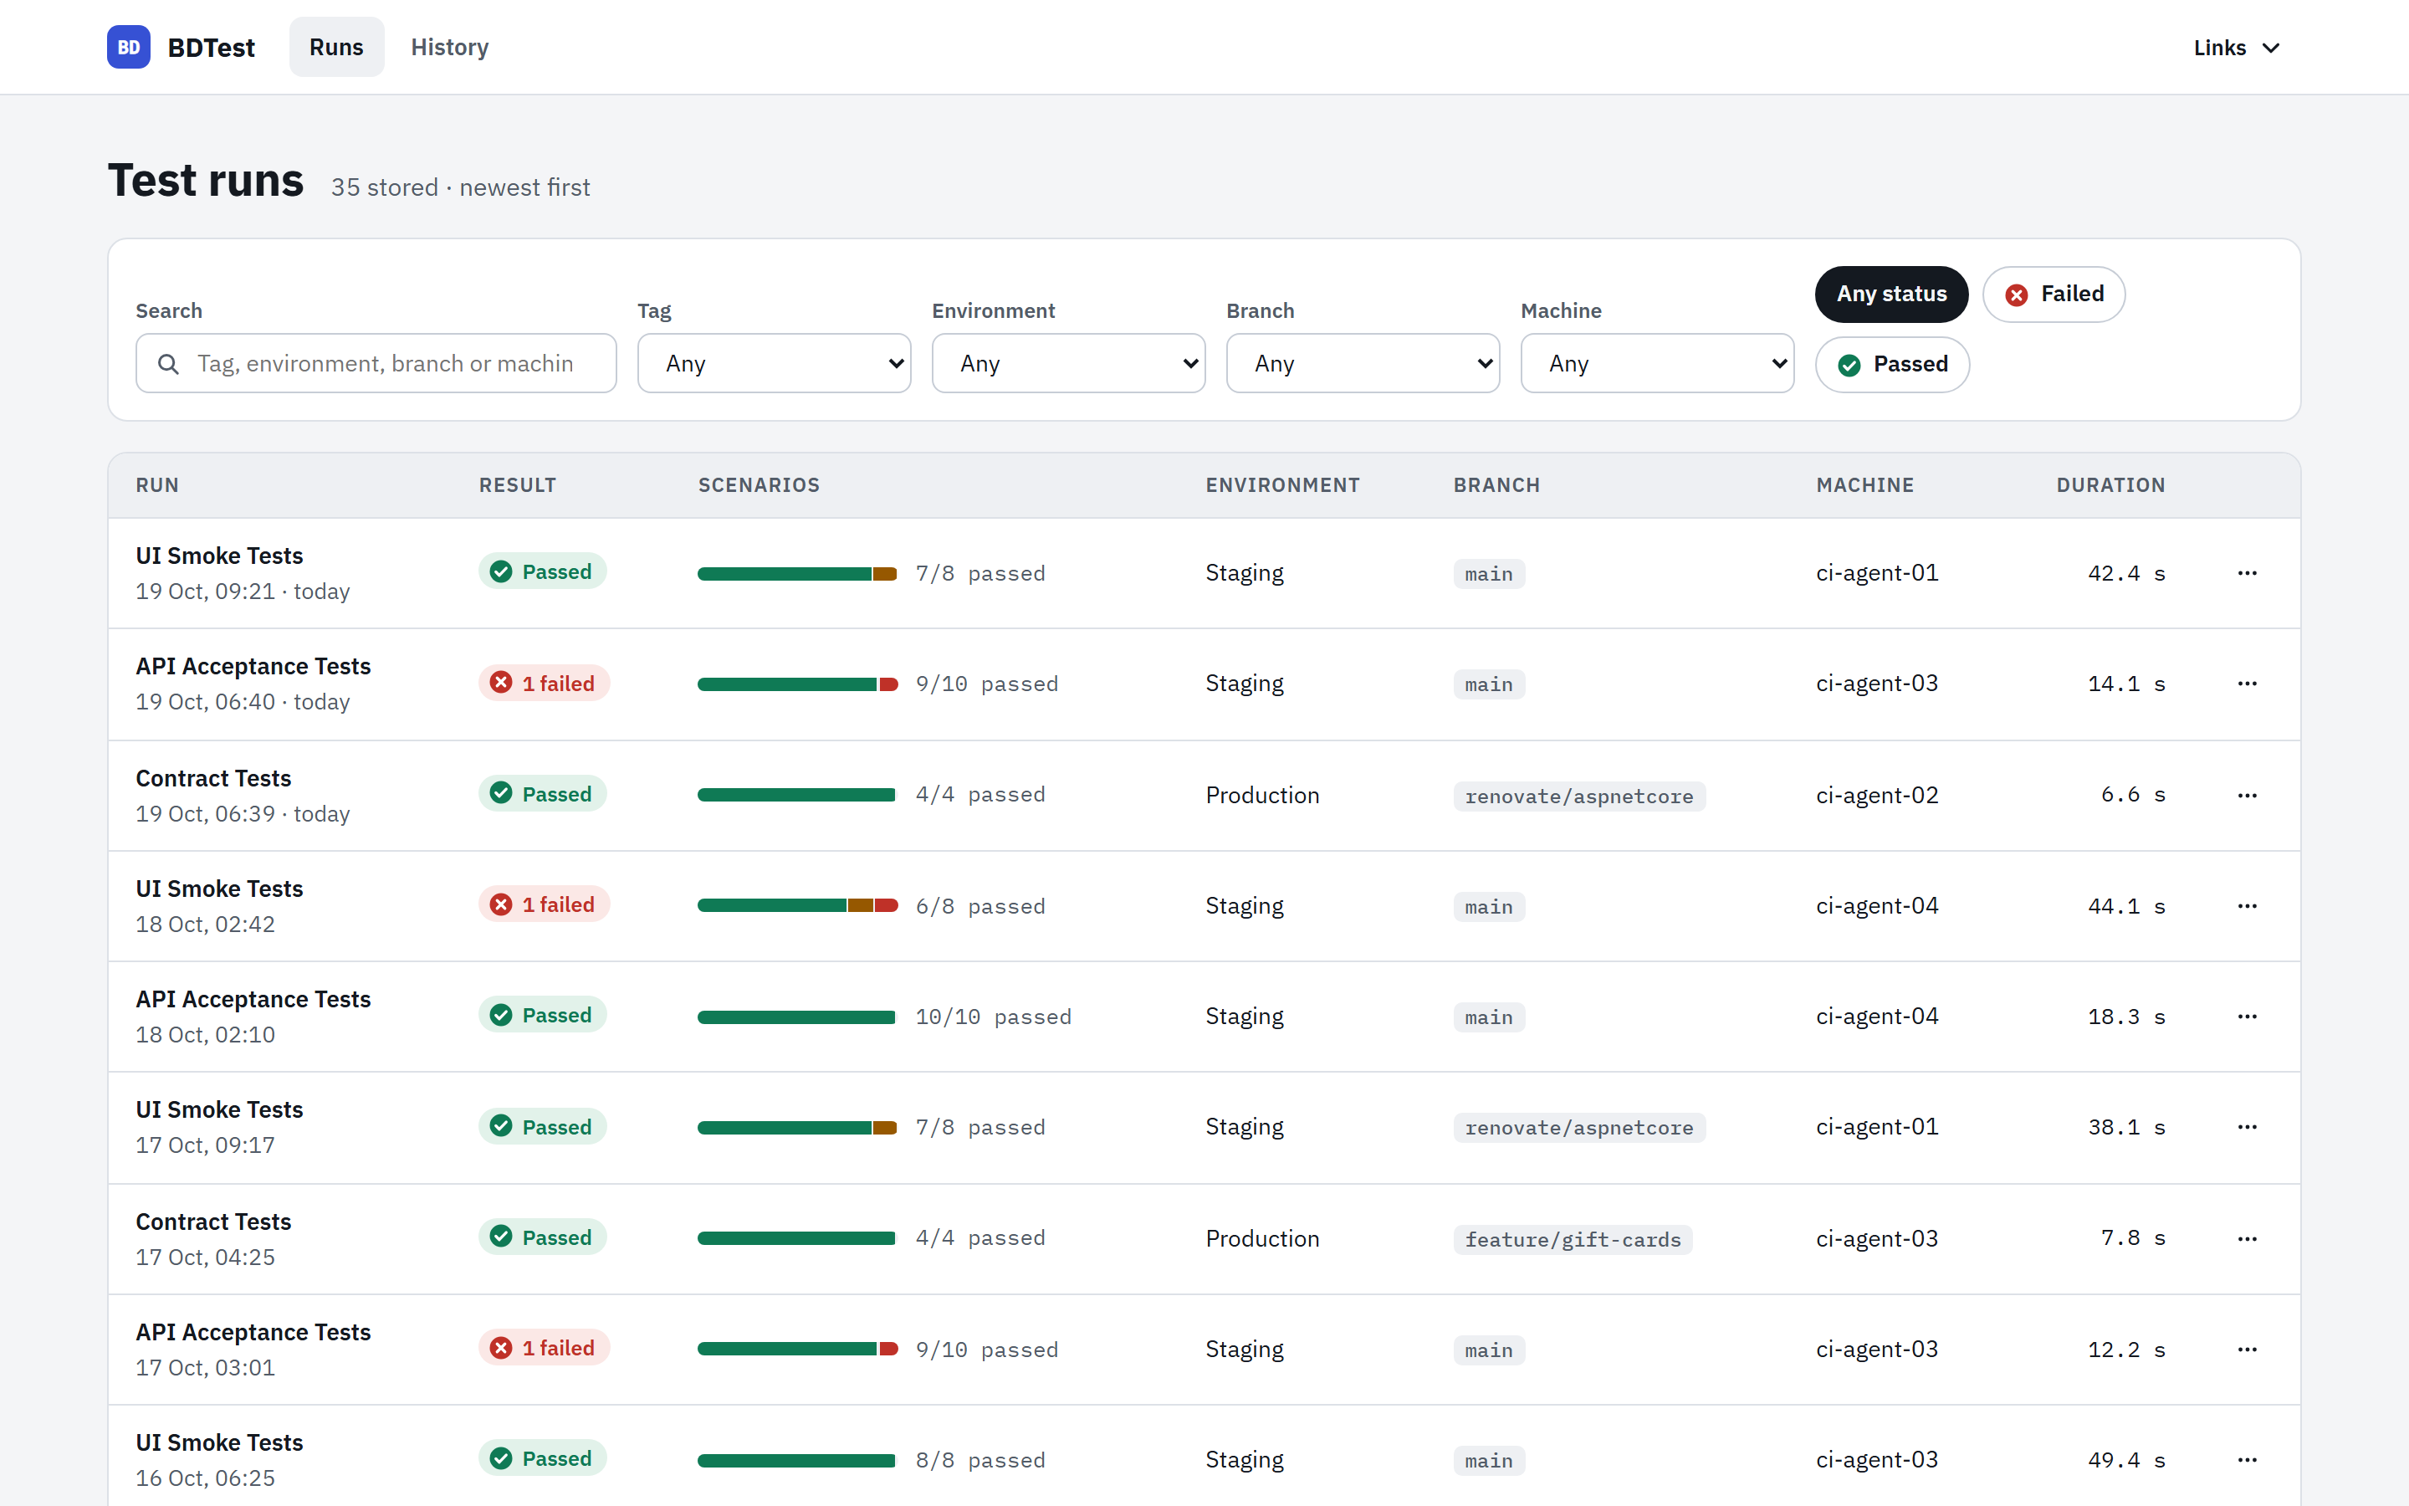The image size is (2409, 1506).
Task: Click ci-agent-02 machine cell
Action: tap(1876, 795)
